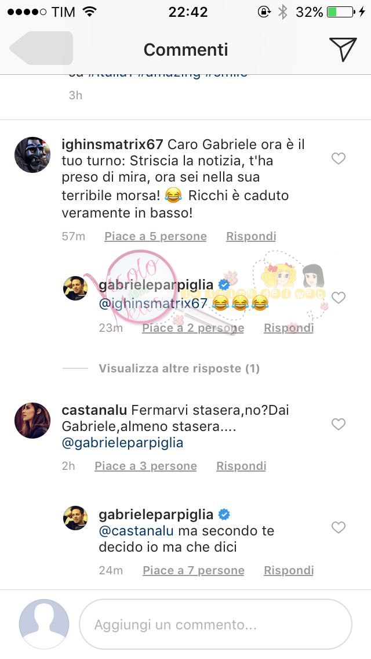The height and width of the screenshot is (659, 371).
Task: Open the @castanalu mention link
Action: 136,531
